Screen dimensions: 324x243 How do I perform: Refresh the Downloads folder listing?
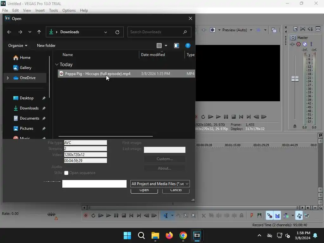click(x=117, y=32)
